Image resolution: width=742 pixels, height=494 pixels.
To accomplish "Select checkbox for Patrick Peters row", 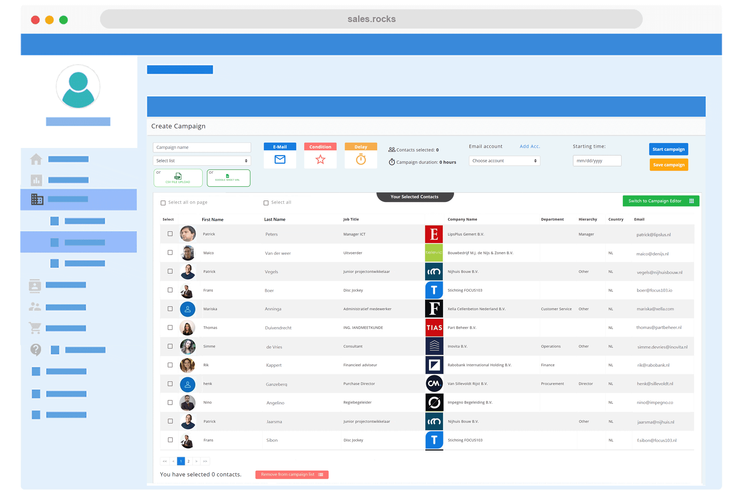I will pyautogui.click(x=170, y=234).
